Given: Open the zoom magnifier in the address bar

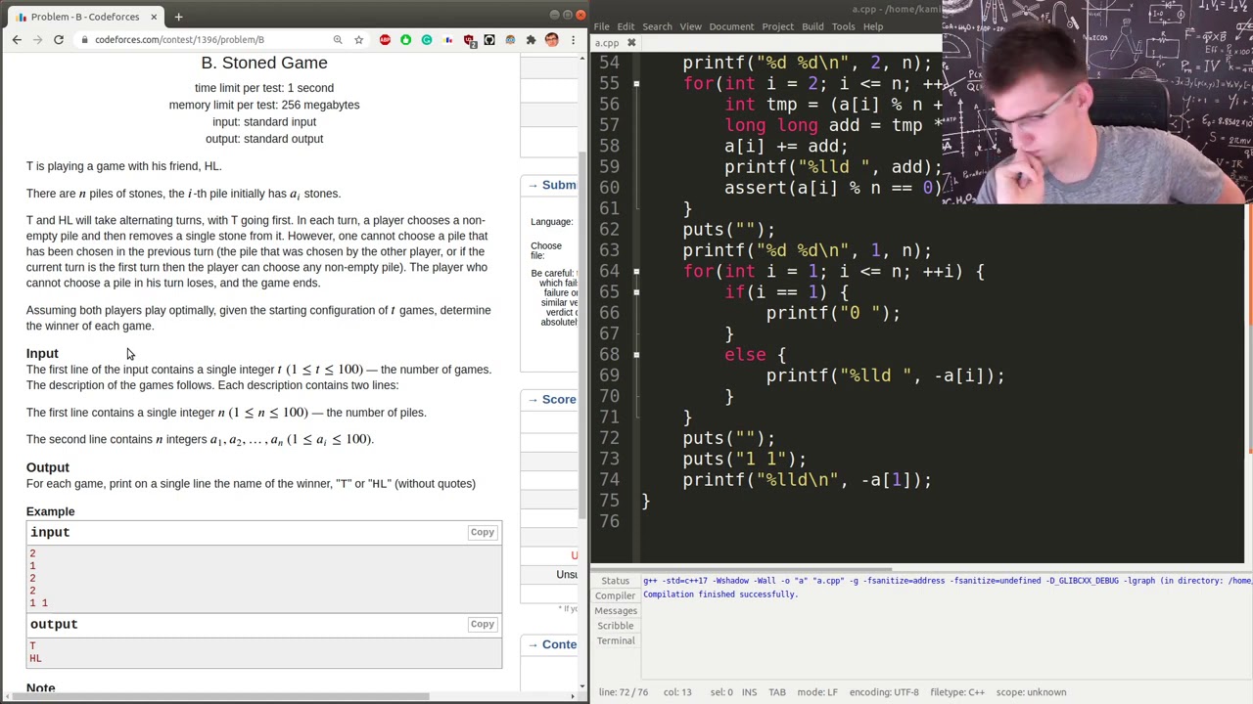Looking at the screenshot, I should coord(338,40).
